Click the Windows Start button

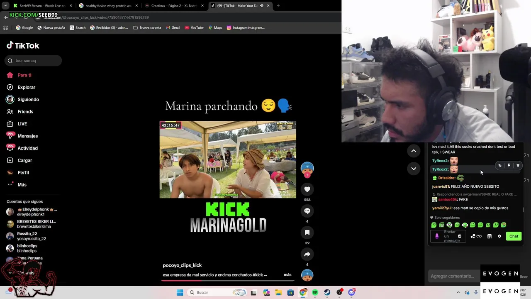tap(180, 292)
